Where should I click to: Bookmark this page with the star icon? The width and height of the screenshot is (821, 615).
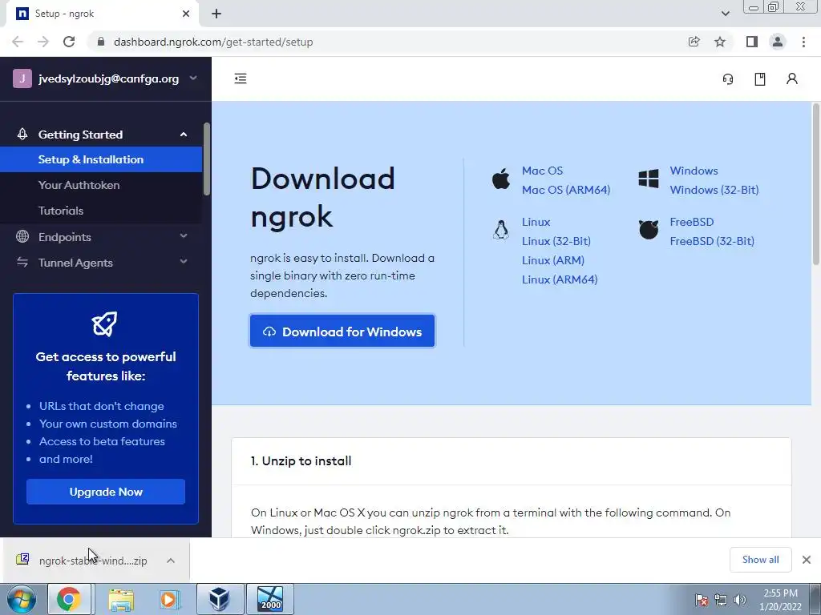click(720, 42)
